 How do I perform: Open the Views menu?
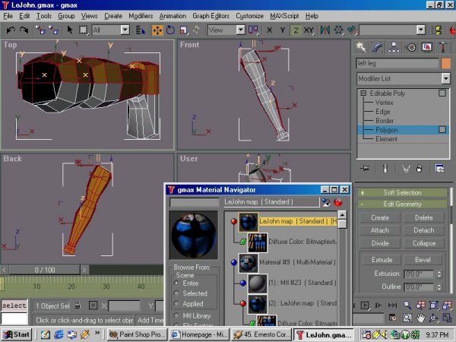[89, 16]
